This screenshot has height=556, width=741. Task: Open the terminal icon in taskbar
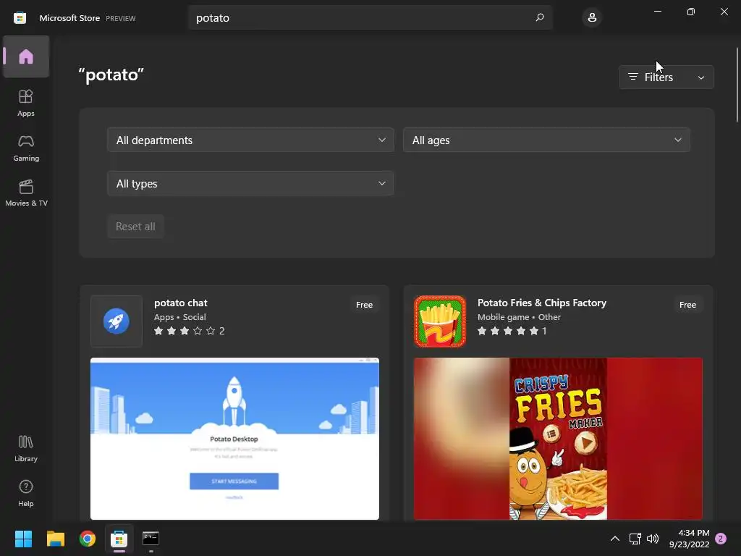coord(151,539)
